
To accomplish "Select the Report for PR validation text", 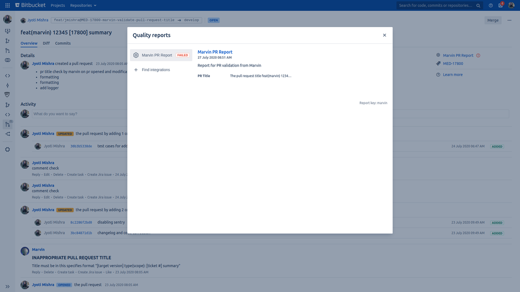I will (229, 65).
